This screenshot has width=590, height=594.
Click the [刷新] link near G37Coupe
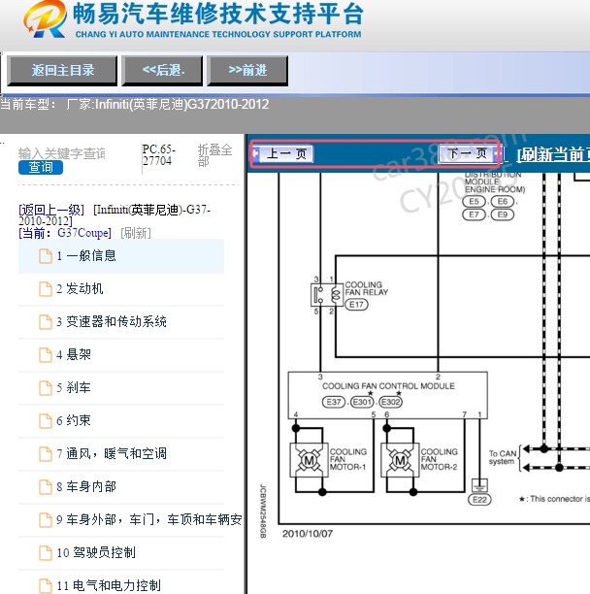pyautogui.click(x=136, y=233)
